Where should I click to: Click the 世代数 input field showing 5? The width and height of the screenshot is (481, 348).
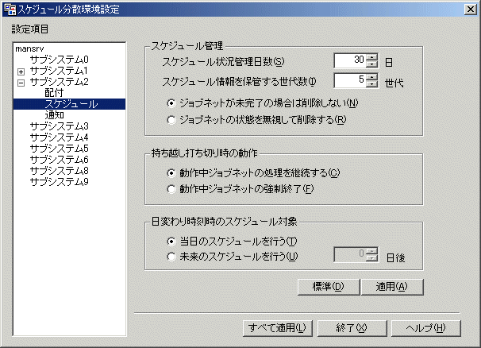[350, 80]
